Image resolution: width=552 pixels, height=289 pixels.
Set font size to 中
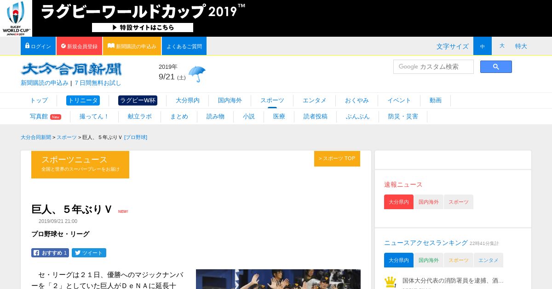483,46
